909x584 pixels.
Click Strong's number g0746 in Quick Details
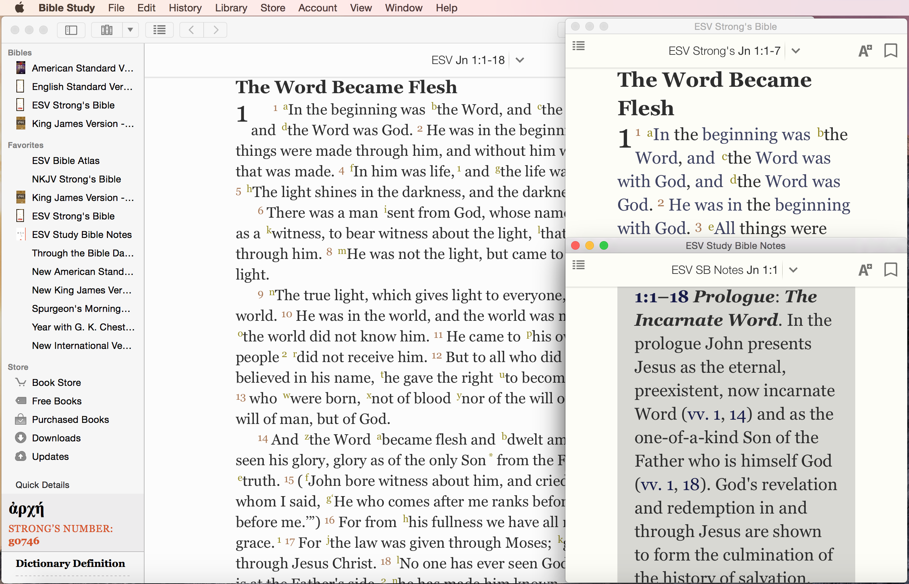click(23, 541)
